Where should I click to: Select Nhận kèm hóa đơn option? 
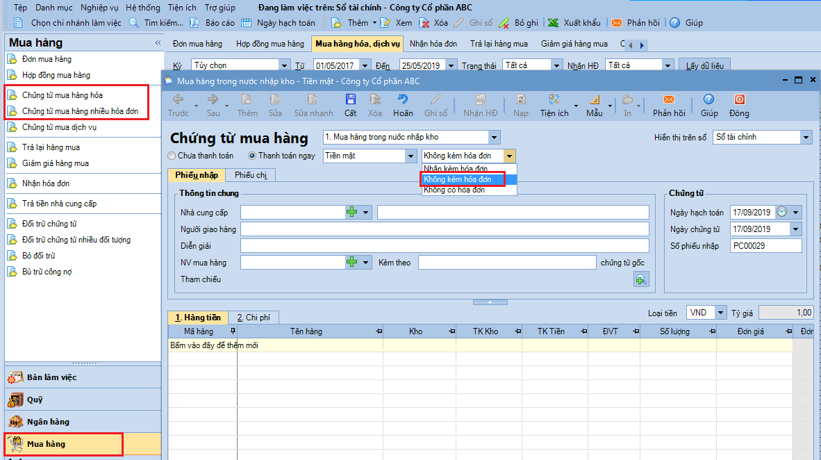pyautogui.click(x=456, y=169)
